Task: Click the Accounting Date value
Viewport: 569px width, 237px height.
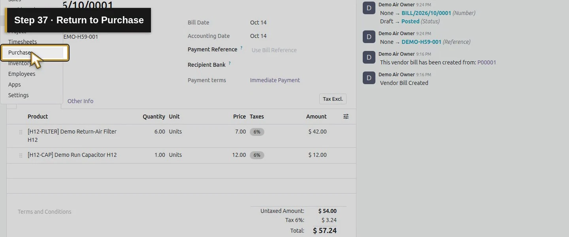Action: click(258, 36)
